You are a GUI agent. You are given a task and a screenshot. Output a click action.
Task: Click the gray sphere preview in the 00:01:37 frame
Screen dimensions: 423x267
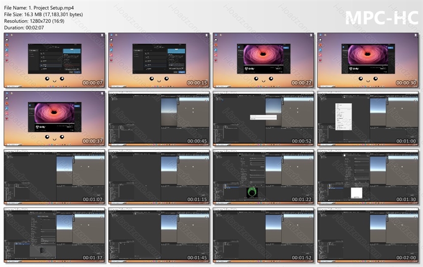43,251
